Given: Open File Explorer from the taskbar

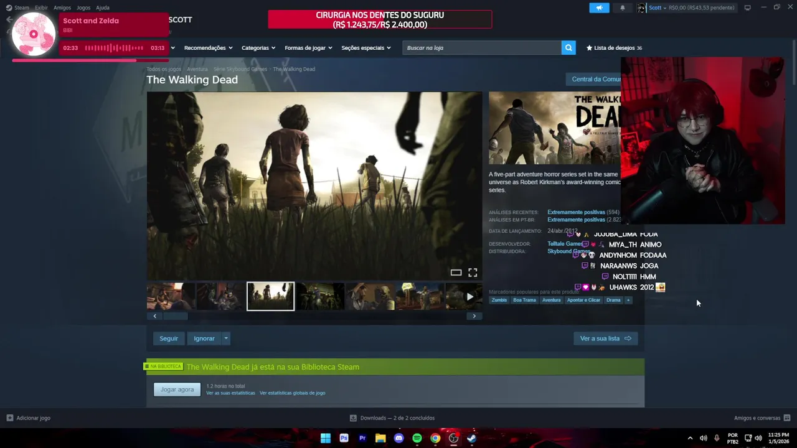Looking at the screenshot, I should pos(380,438).
